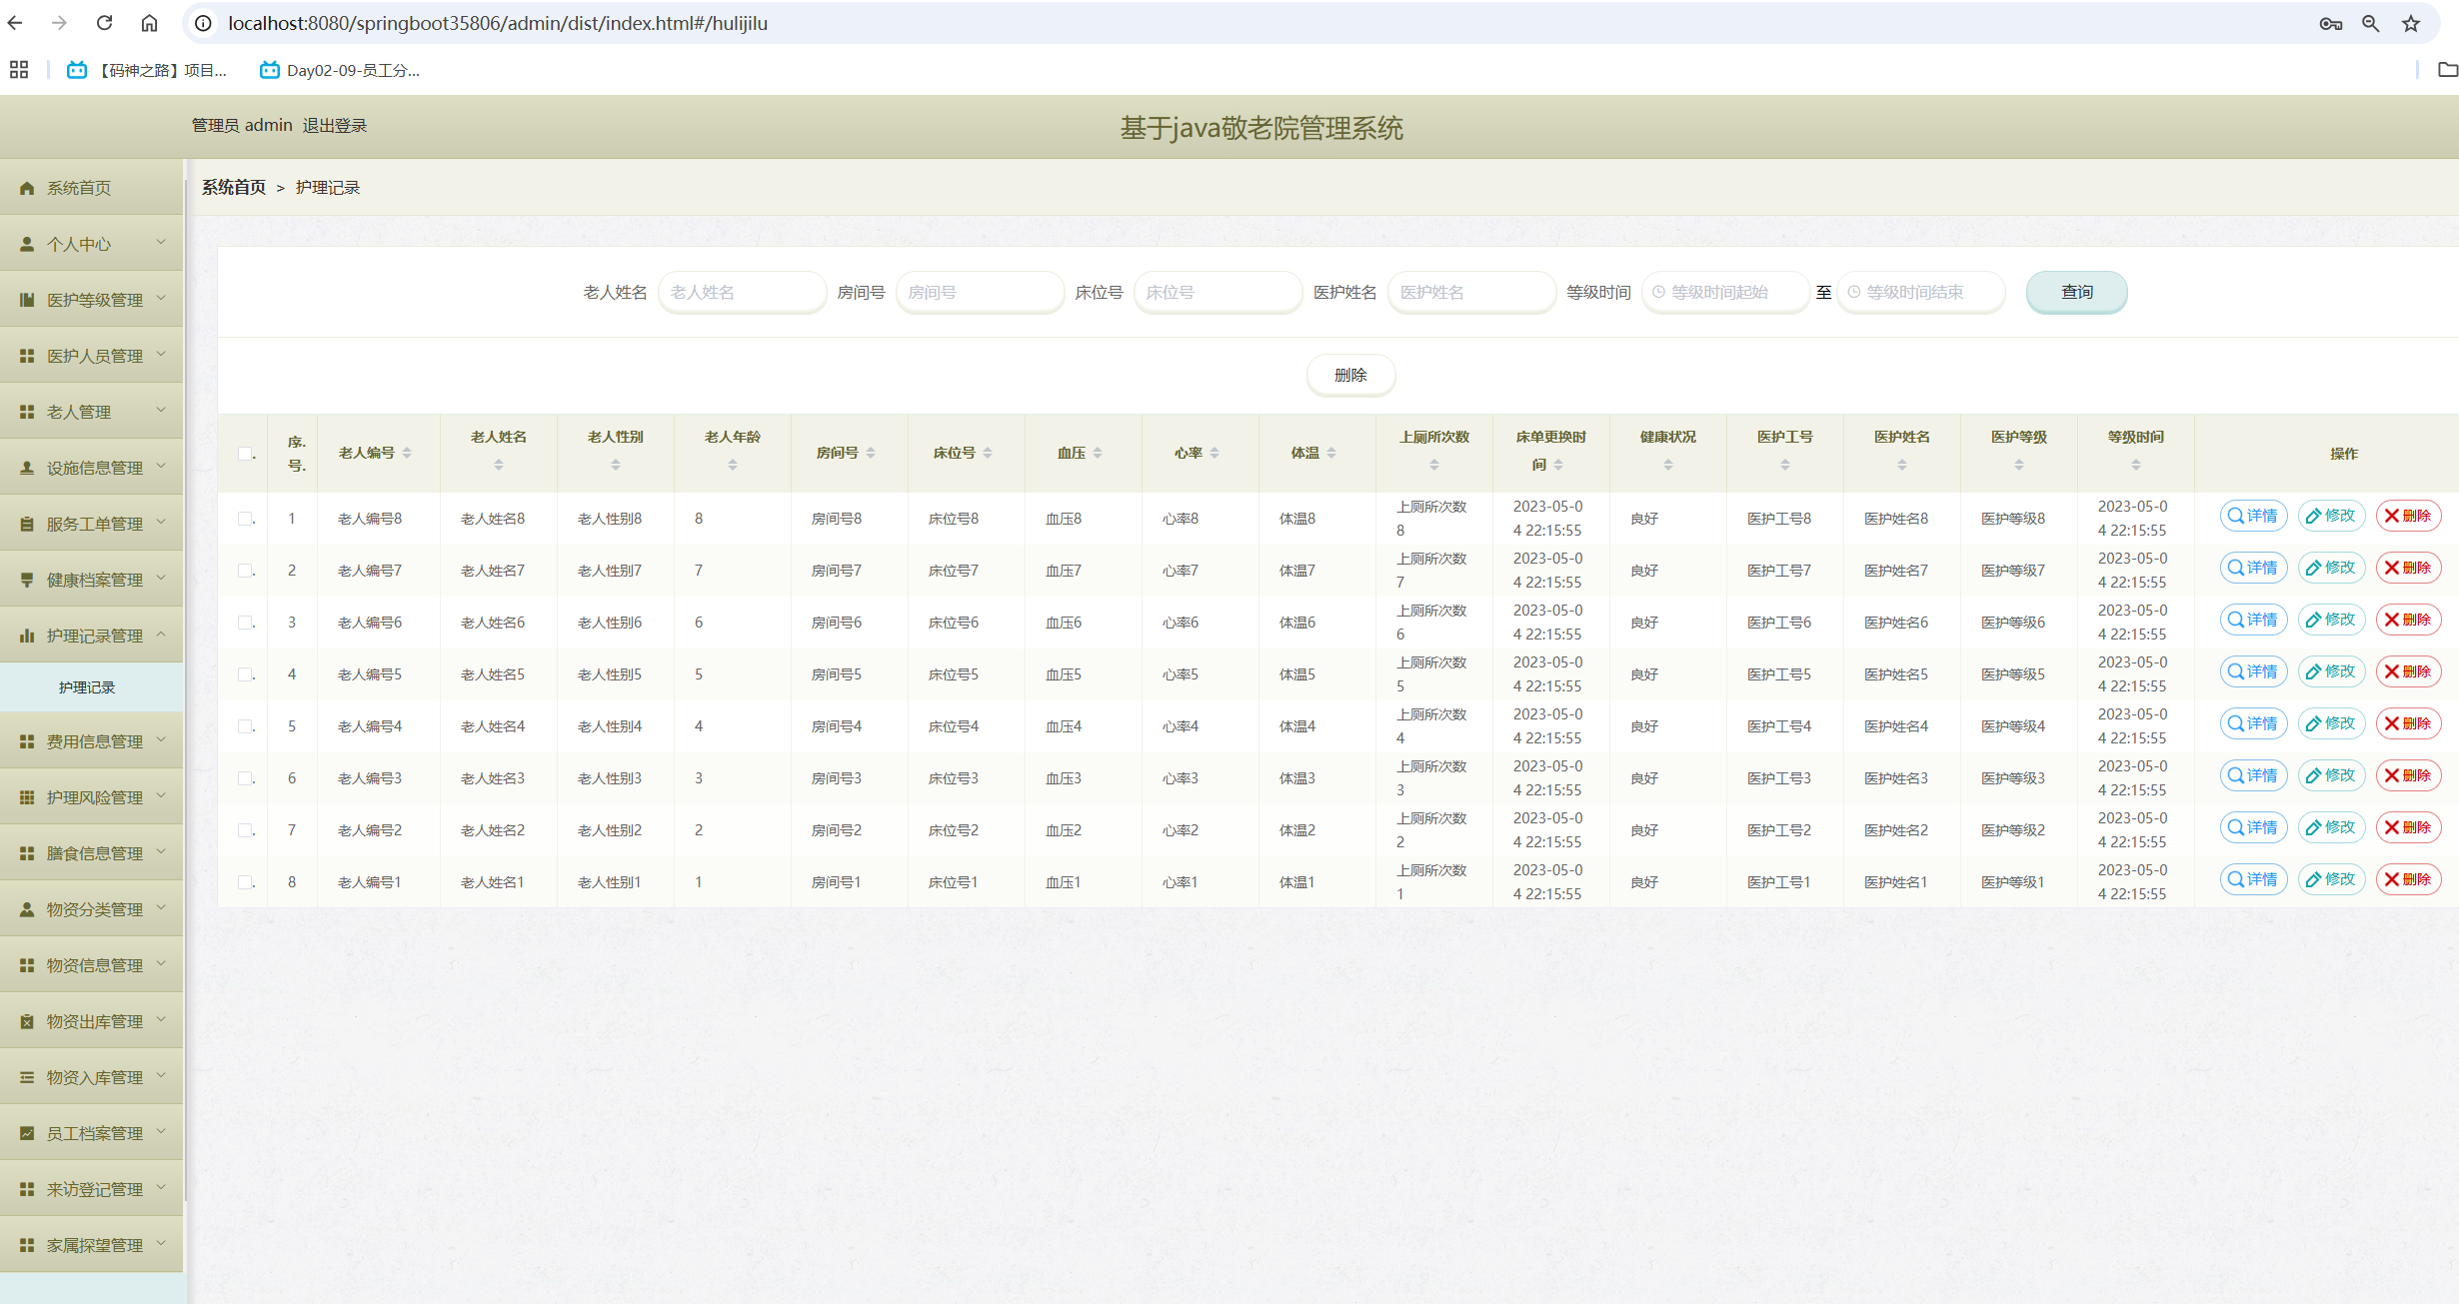Screen dimensions: 2459x1304
Task: Open the 【码神之路】项目 bookmark
Action: [148, 70]
